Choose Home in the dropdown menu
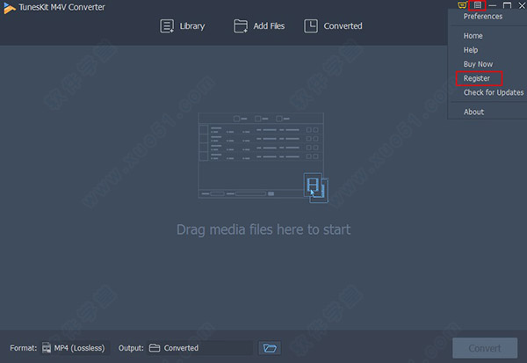Viewport: 527px width, 363px height. click(473, 36)
